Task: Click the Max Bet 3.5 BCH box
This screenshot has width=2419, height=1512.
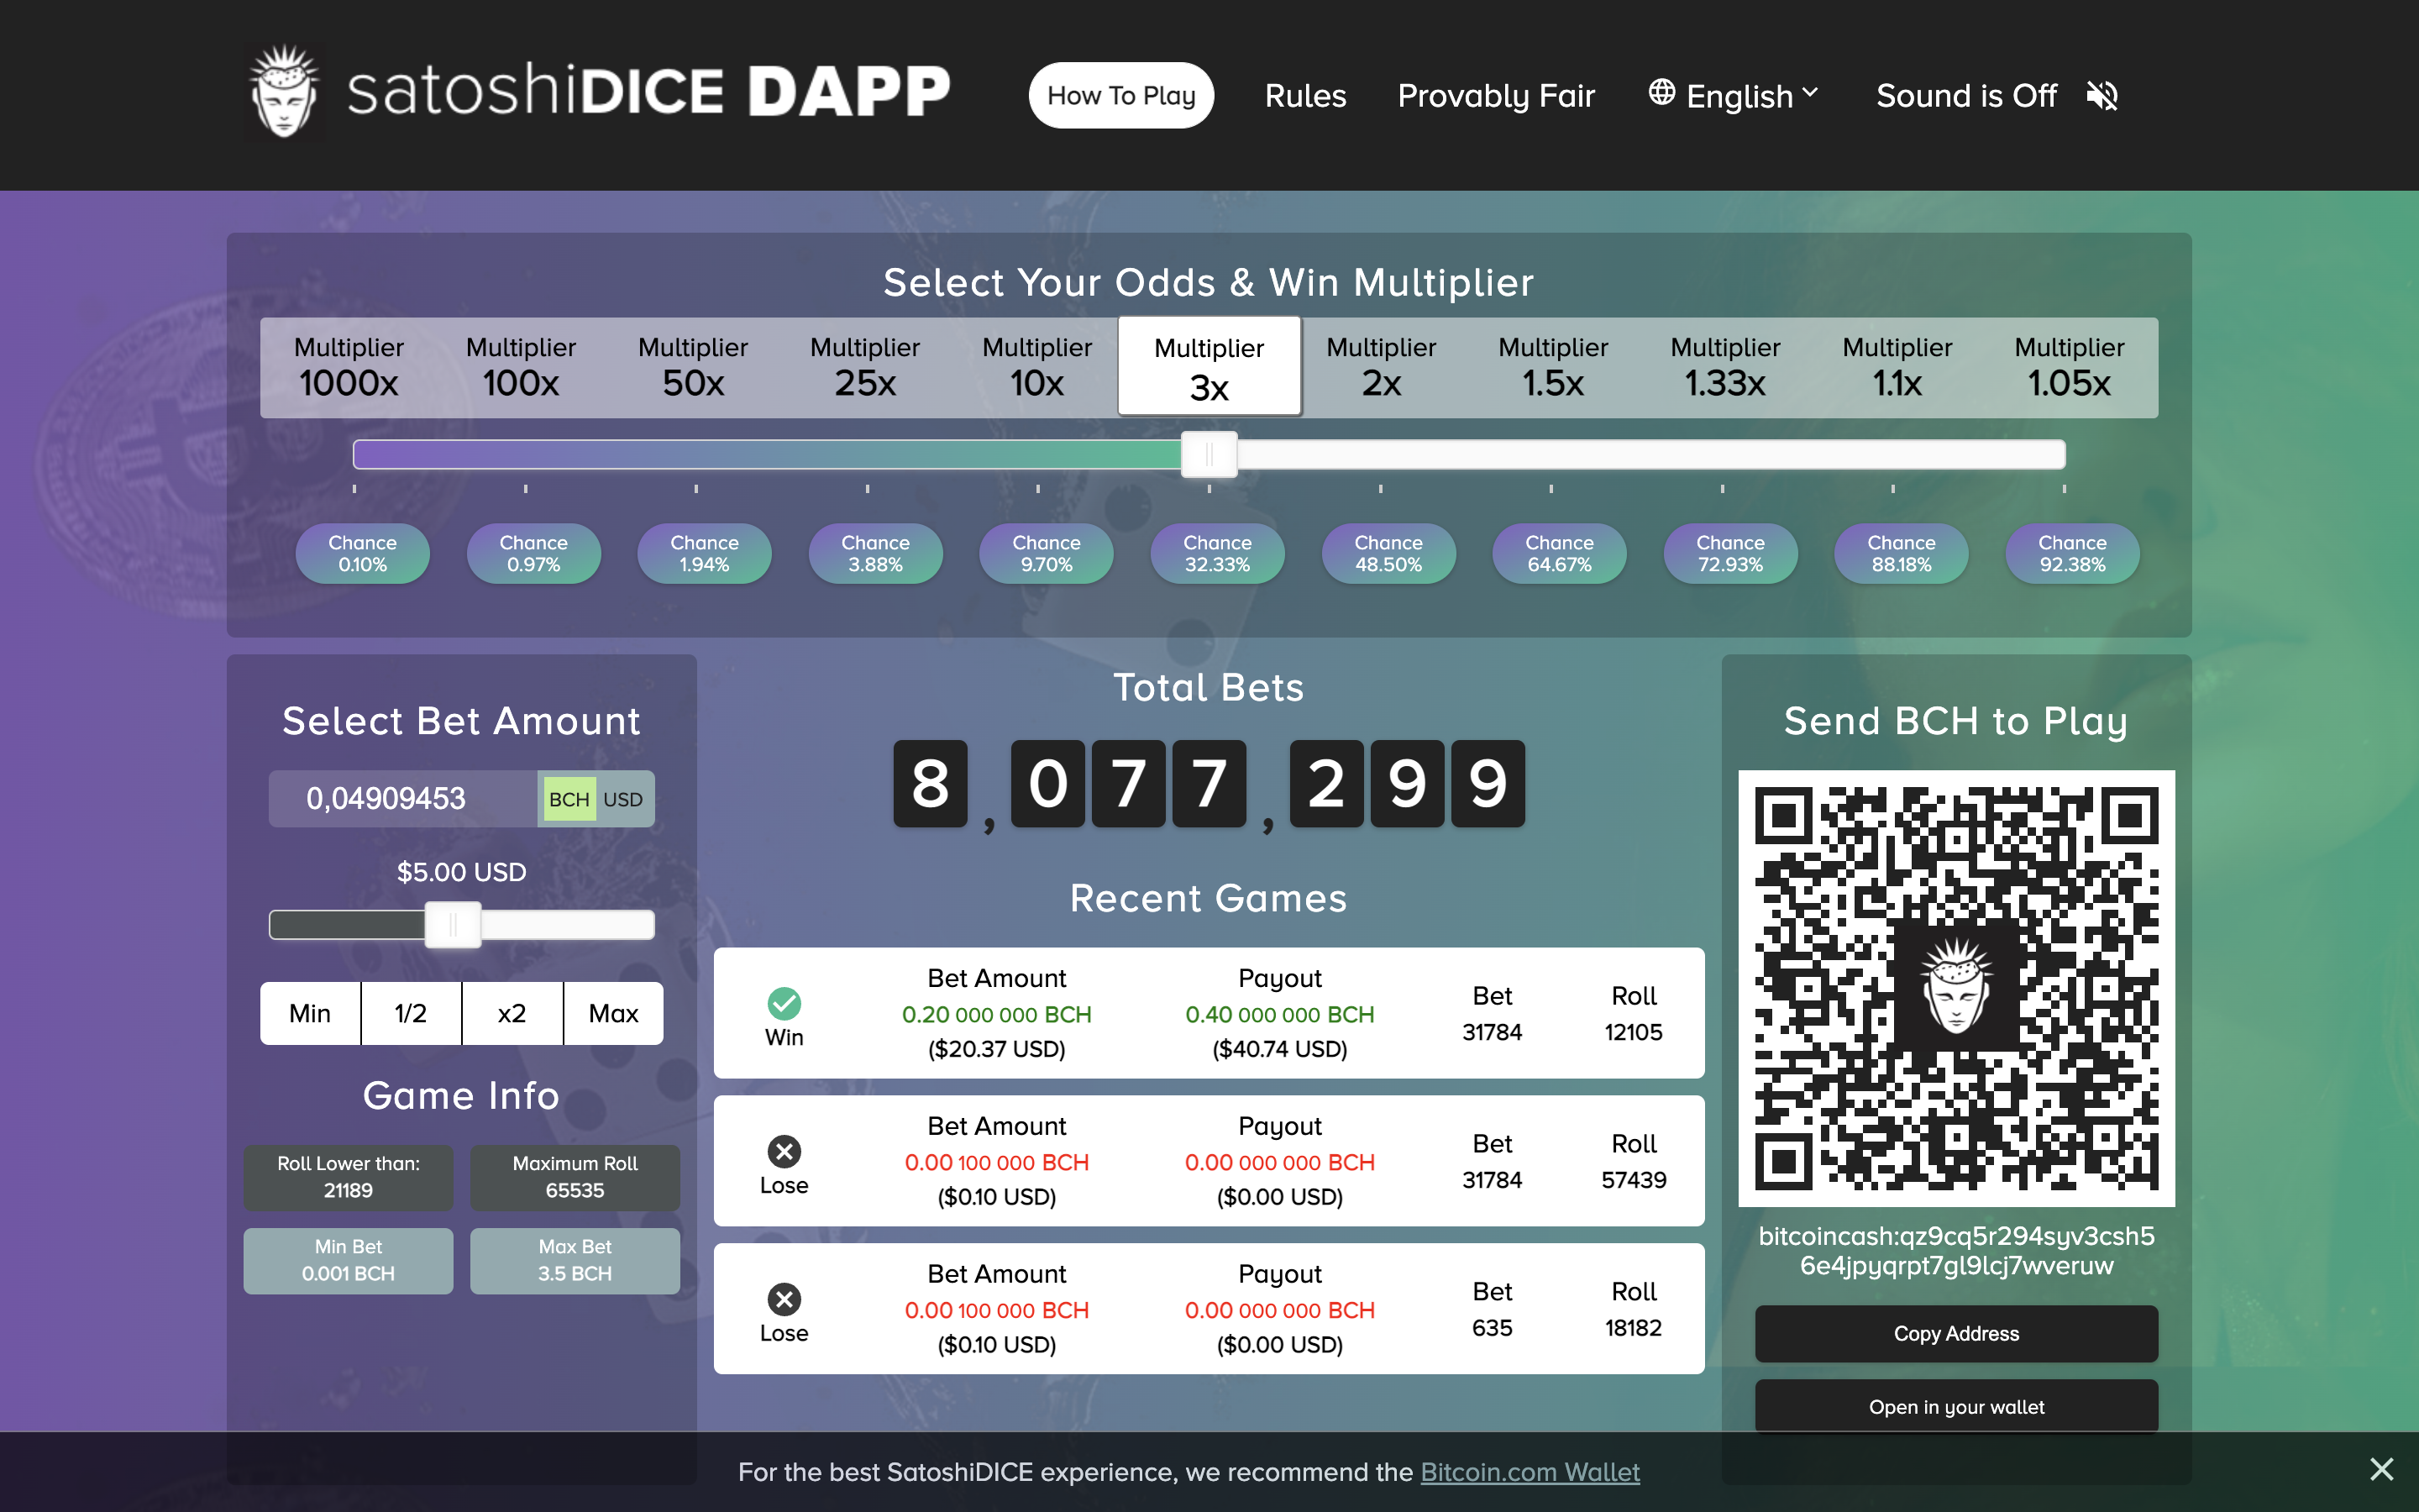Action: [575, 1260]
